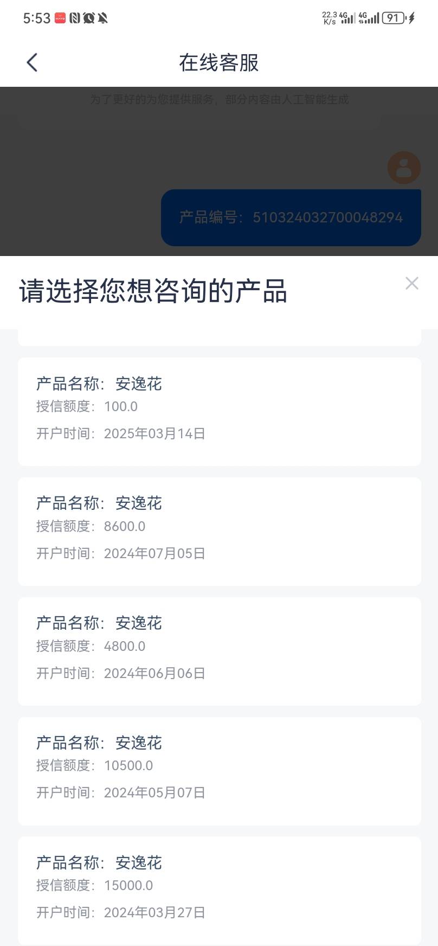Tap the first 4G signal bars
The height and width of the screenshot is (946, 438).
click(x=347, y=18)
